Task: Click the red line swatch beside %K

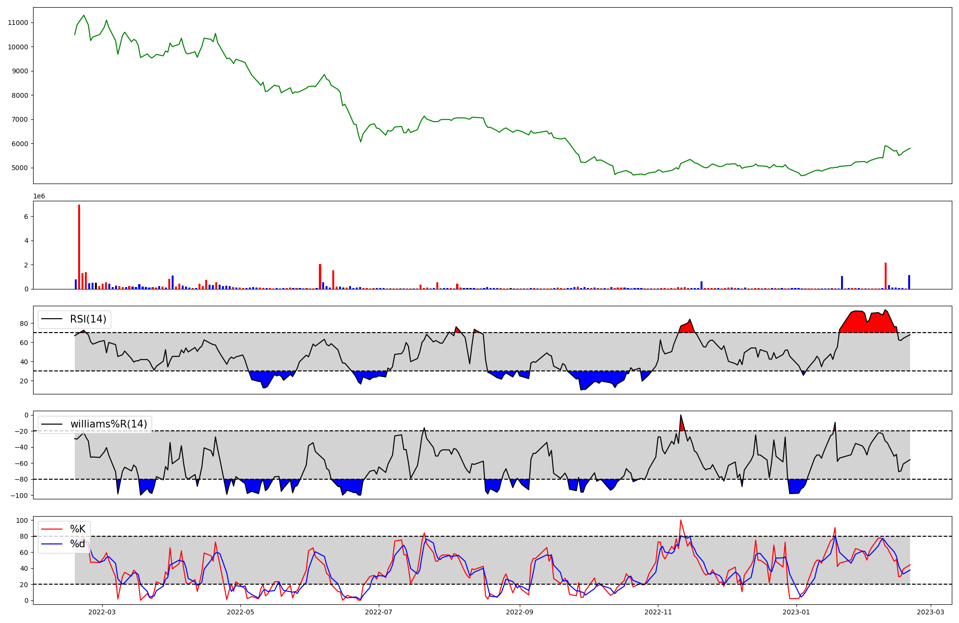Action: point(52,529)
